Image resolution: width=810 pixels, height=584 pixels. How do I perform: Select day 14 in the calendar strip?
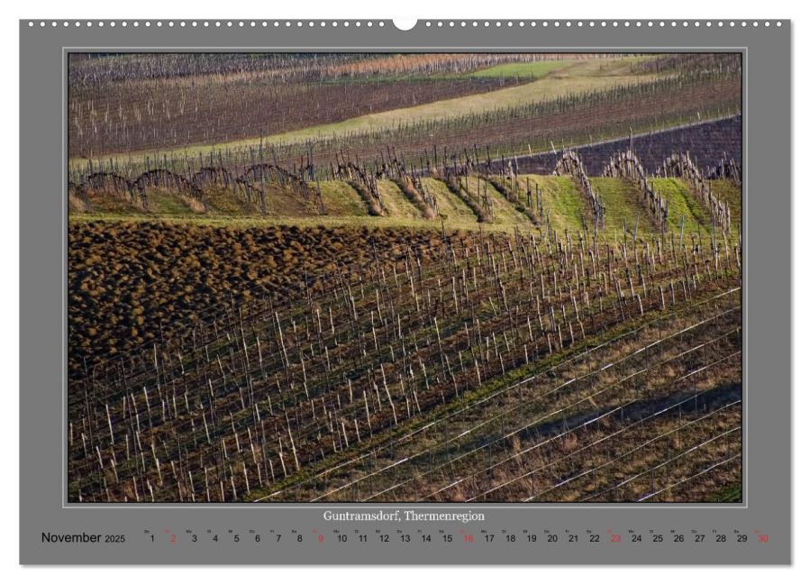point(426,539)
